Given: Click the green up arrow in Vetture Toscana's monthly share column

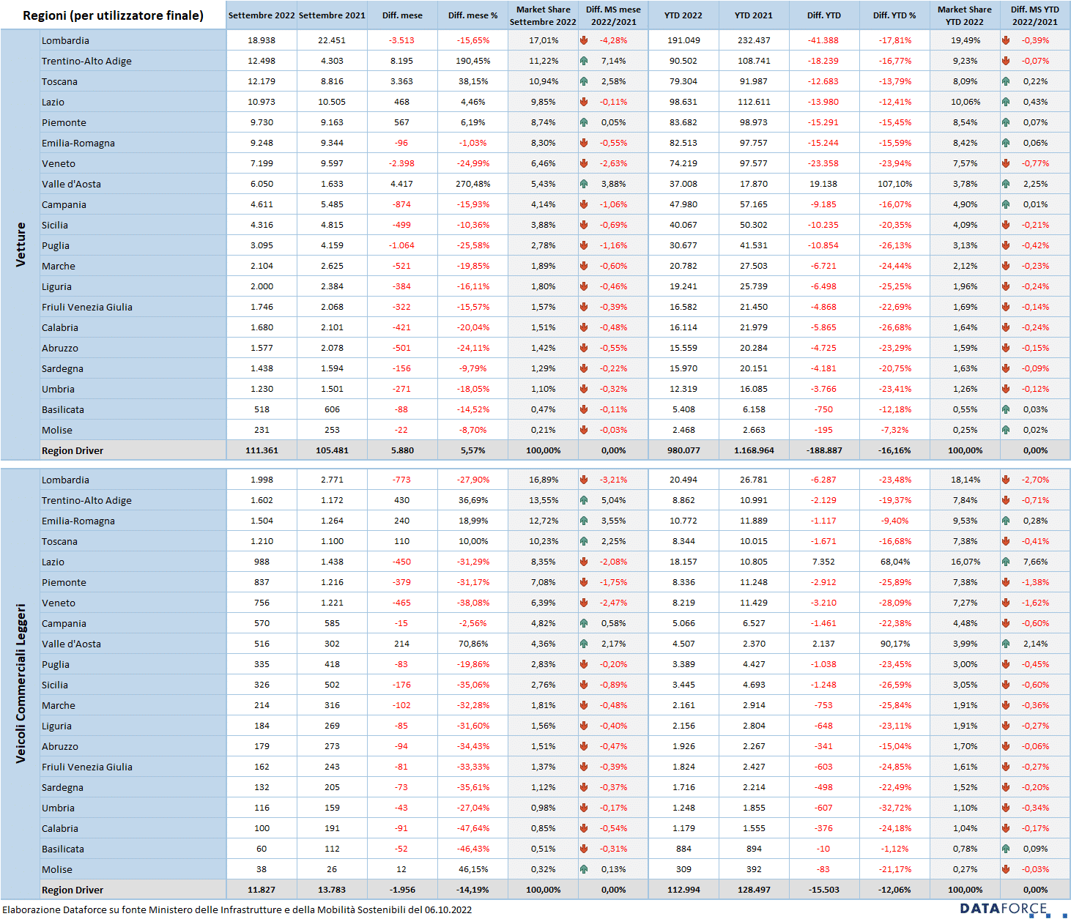Looking at the screenshot, I should [x=584, y=81].
